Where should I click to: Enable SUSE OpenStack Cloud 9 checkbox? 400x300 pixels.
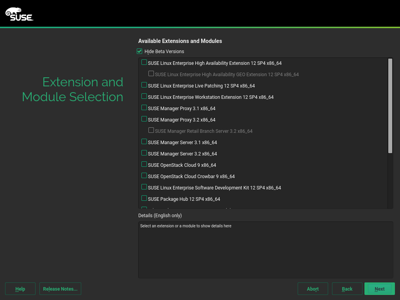(144, 164)
